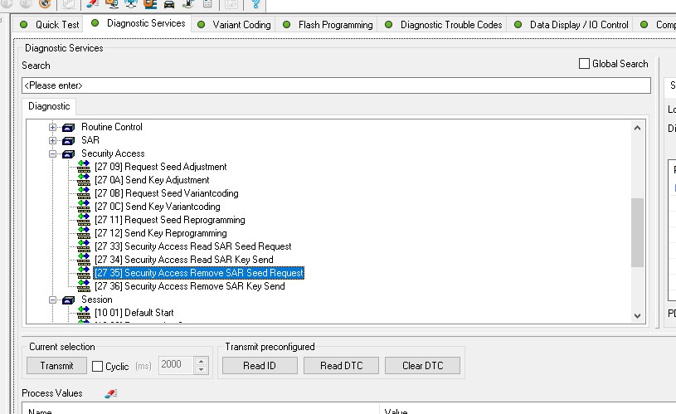Enable the Cyclic checkbox
Screen dimensions: 676x414
pos(97,366)
